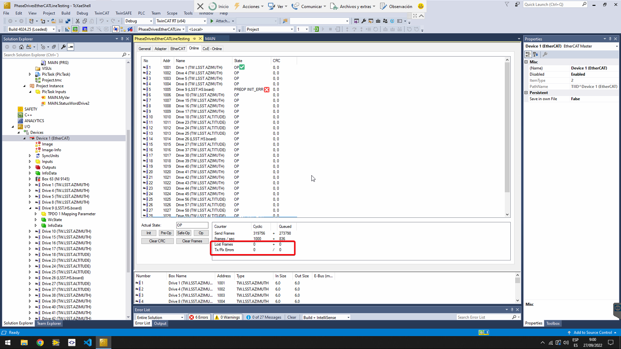Click the PLC Login green arrow icon

pos(316,29)
